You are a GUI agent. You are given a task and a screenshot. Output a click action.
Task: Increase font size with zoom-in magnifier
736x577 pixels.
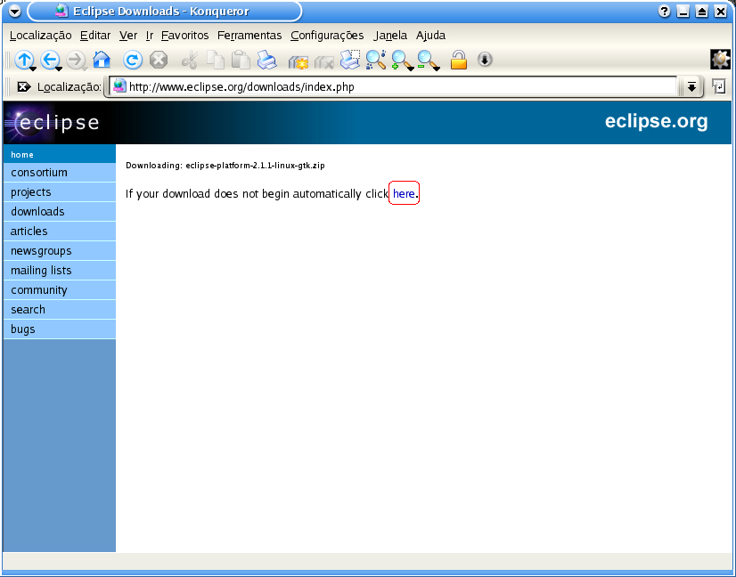(x=401, y=60)
